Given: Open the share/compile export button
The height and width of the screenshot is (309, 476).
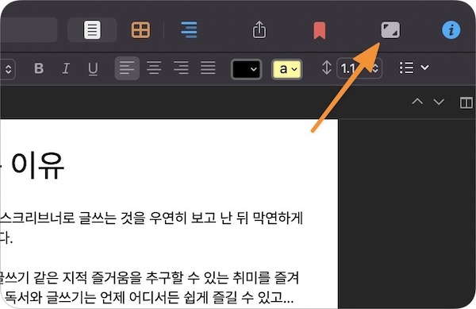Looking at the screenshot, I should [259, 29].
